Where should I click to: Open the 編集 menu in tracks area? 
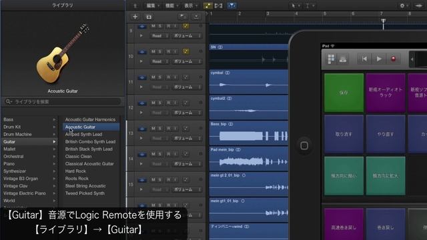(x=153, y=5)
